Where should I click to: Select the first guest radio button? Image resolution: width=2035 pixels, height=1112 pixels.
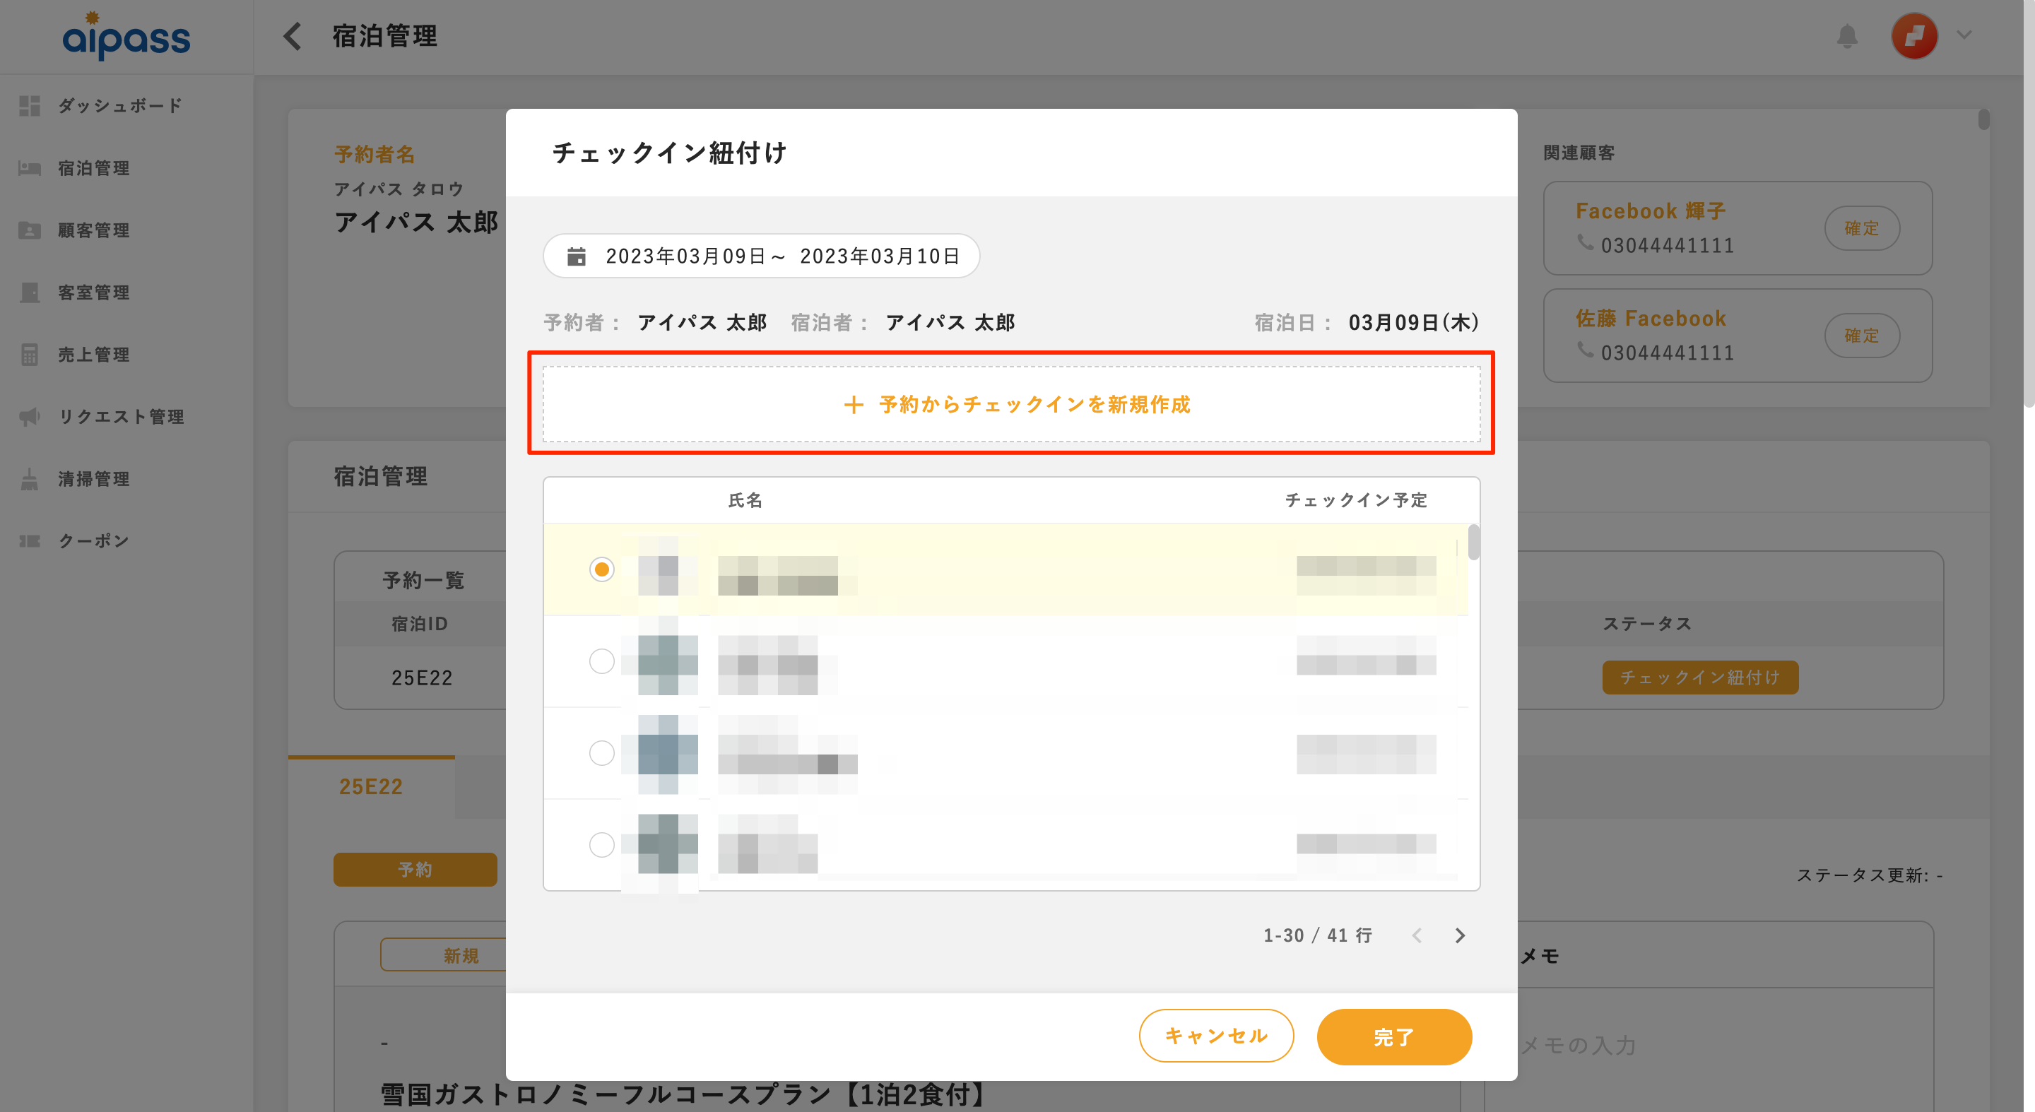602,569
